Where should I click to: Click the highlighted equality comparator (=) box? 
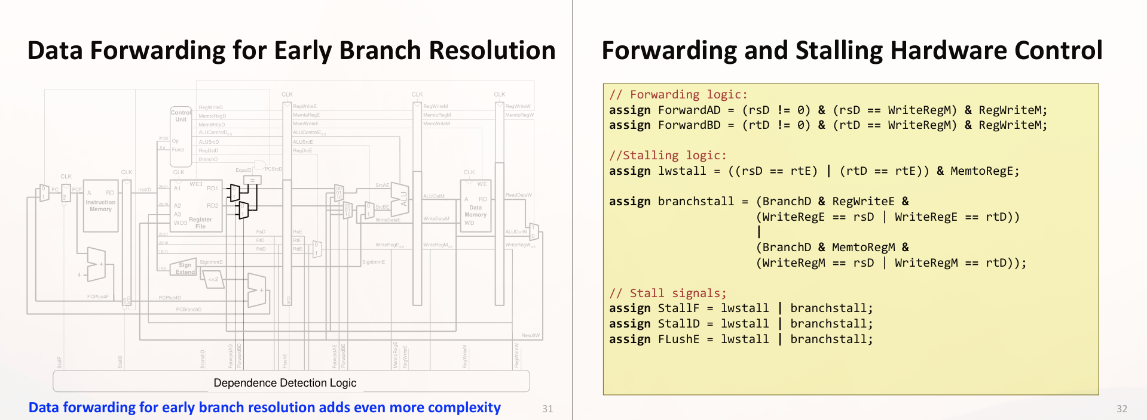252,180
